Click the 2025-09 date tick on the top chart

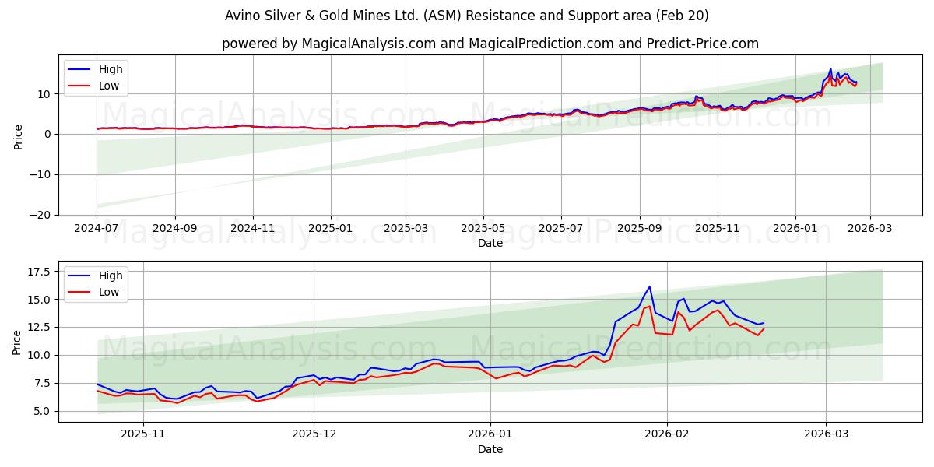(639, 230)
